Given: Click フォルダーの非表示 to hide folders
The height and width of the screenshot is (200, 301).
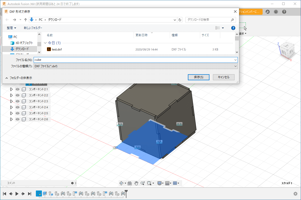Looking at the screenshot, I should [19, 78].
